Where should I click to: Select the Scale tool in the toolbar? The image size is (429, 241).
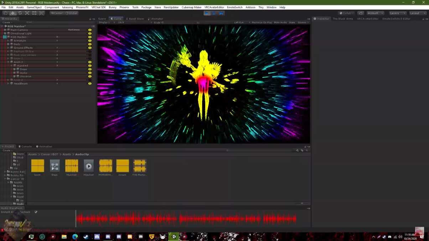27,13
